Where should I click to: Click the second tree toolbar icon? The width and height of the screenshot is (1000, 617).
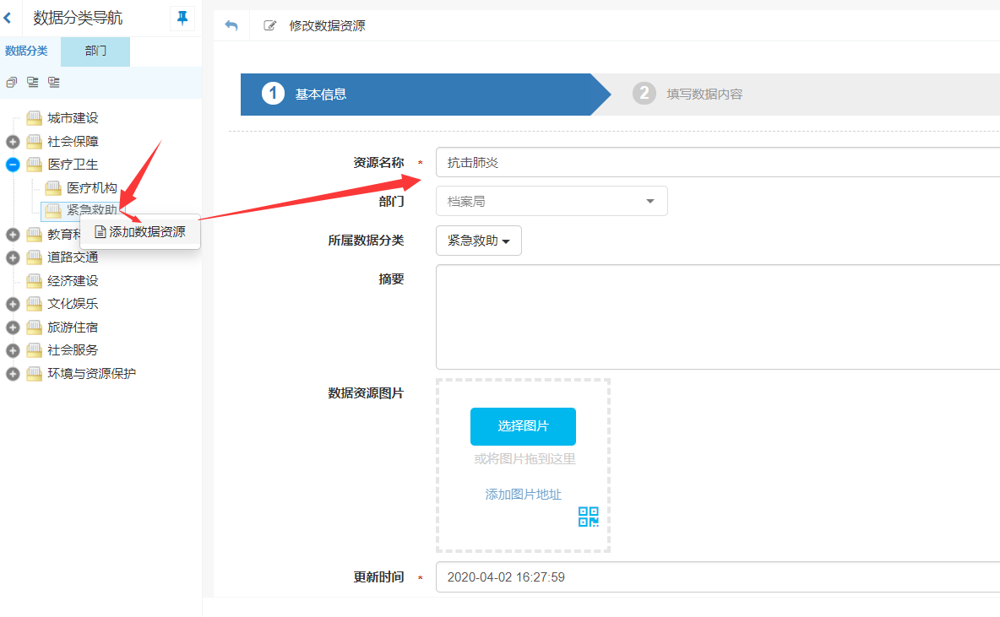(33, 82)
